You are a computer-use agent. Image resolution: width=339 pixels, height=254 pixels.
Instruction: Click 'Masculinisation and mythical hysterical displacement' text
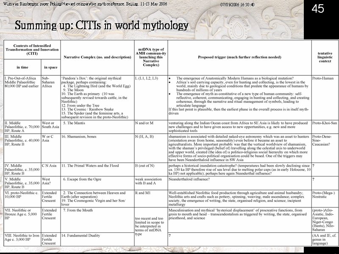tap(237, 214)
